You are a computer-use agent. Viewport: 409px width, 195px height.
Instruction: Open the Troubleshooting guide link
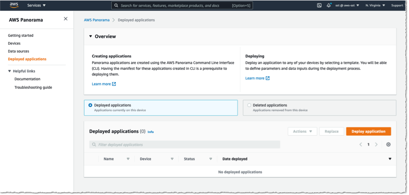click(33, 88)
